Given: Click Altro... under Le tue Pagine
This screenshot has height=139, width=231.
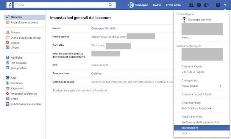Looking at the screenshot, I should click(x=186, y=37).
